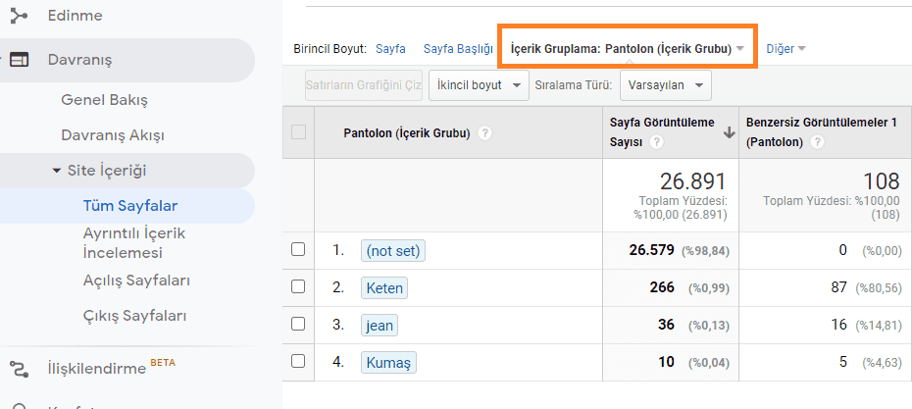Select the checkbox for the Keten row

coord(298,287)
